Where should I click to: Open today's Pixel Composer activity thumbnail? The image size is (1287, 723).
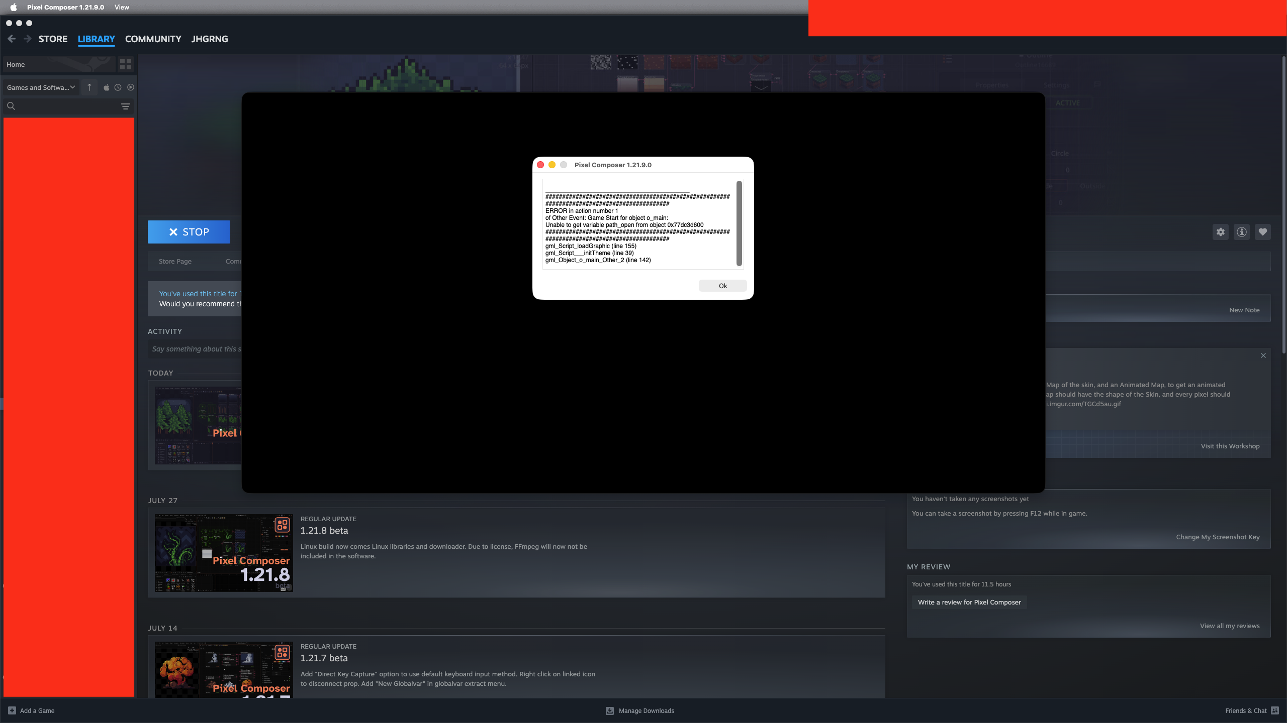[x=199, y=425]
